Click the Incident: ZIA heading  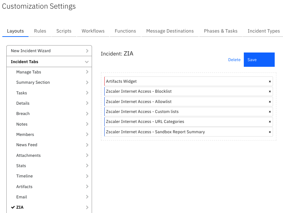click(117, 53)
